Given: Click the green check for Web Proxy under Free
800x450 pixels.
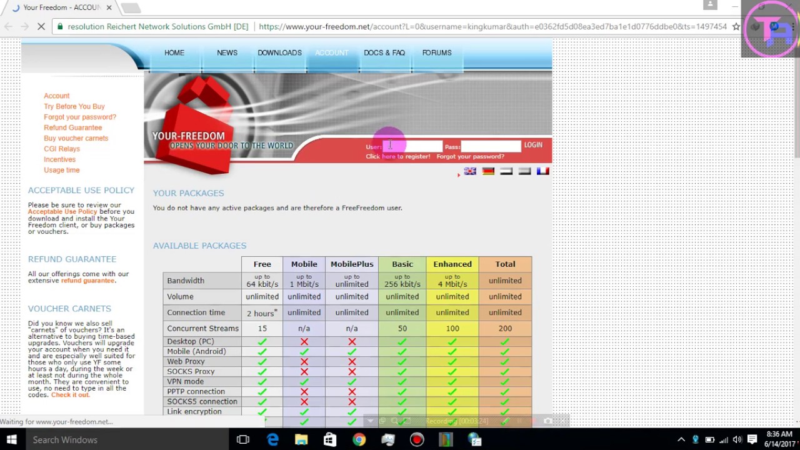Looking at the screenshot, I should click(262, 361).
